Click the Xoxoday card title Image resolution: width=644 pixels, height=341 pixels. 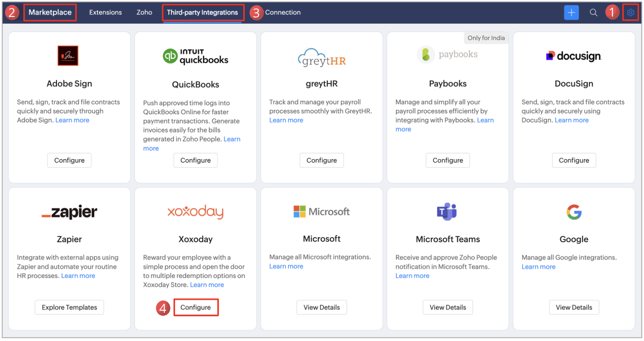(196, 239)
